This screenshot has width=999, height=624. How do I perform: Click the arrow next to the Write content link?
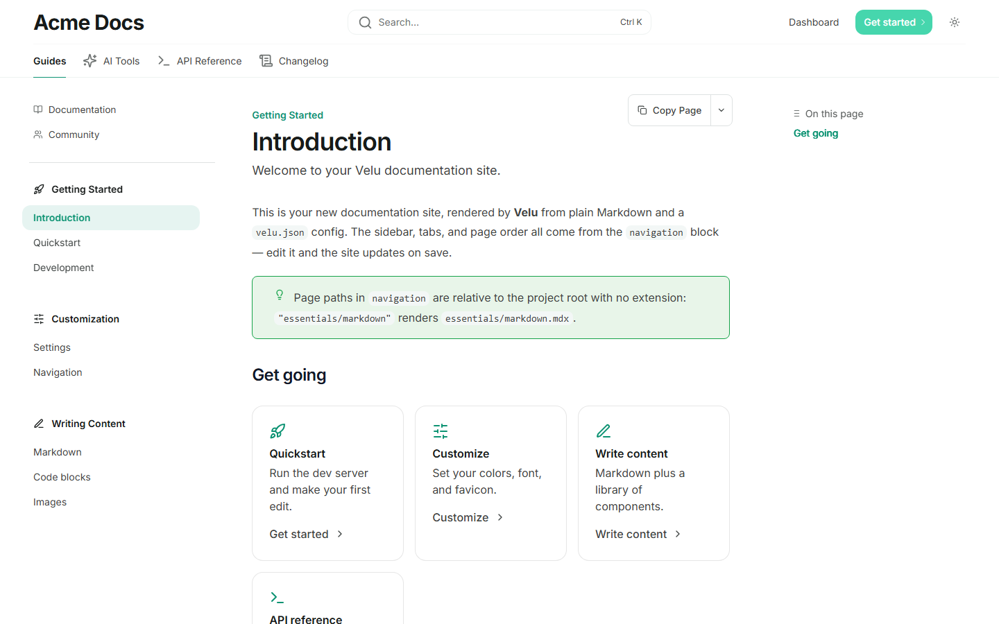point(678,534)
